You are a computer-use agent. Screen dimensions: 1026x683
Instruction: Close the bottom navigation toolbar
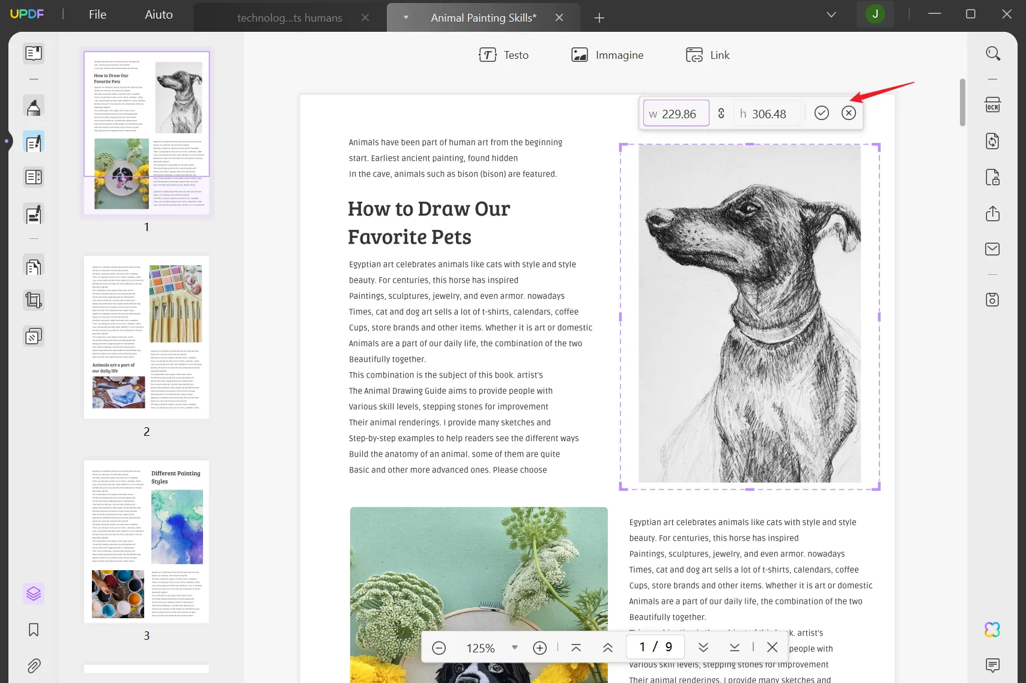pos(773,647)
